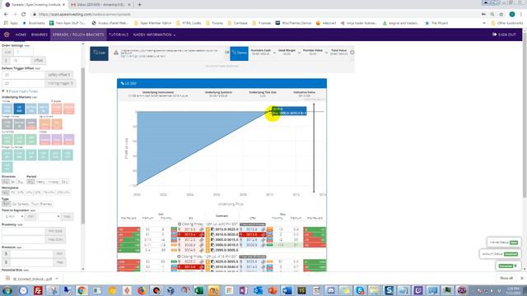Open Chrome from the taskbar
Screen dimensions: 527x296
coord(81,290)
